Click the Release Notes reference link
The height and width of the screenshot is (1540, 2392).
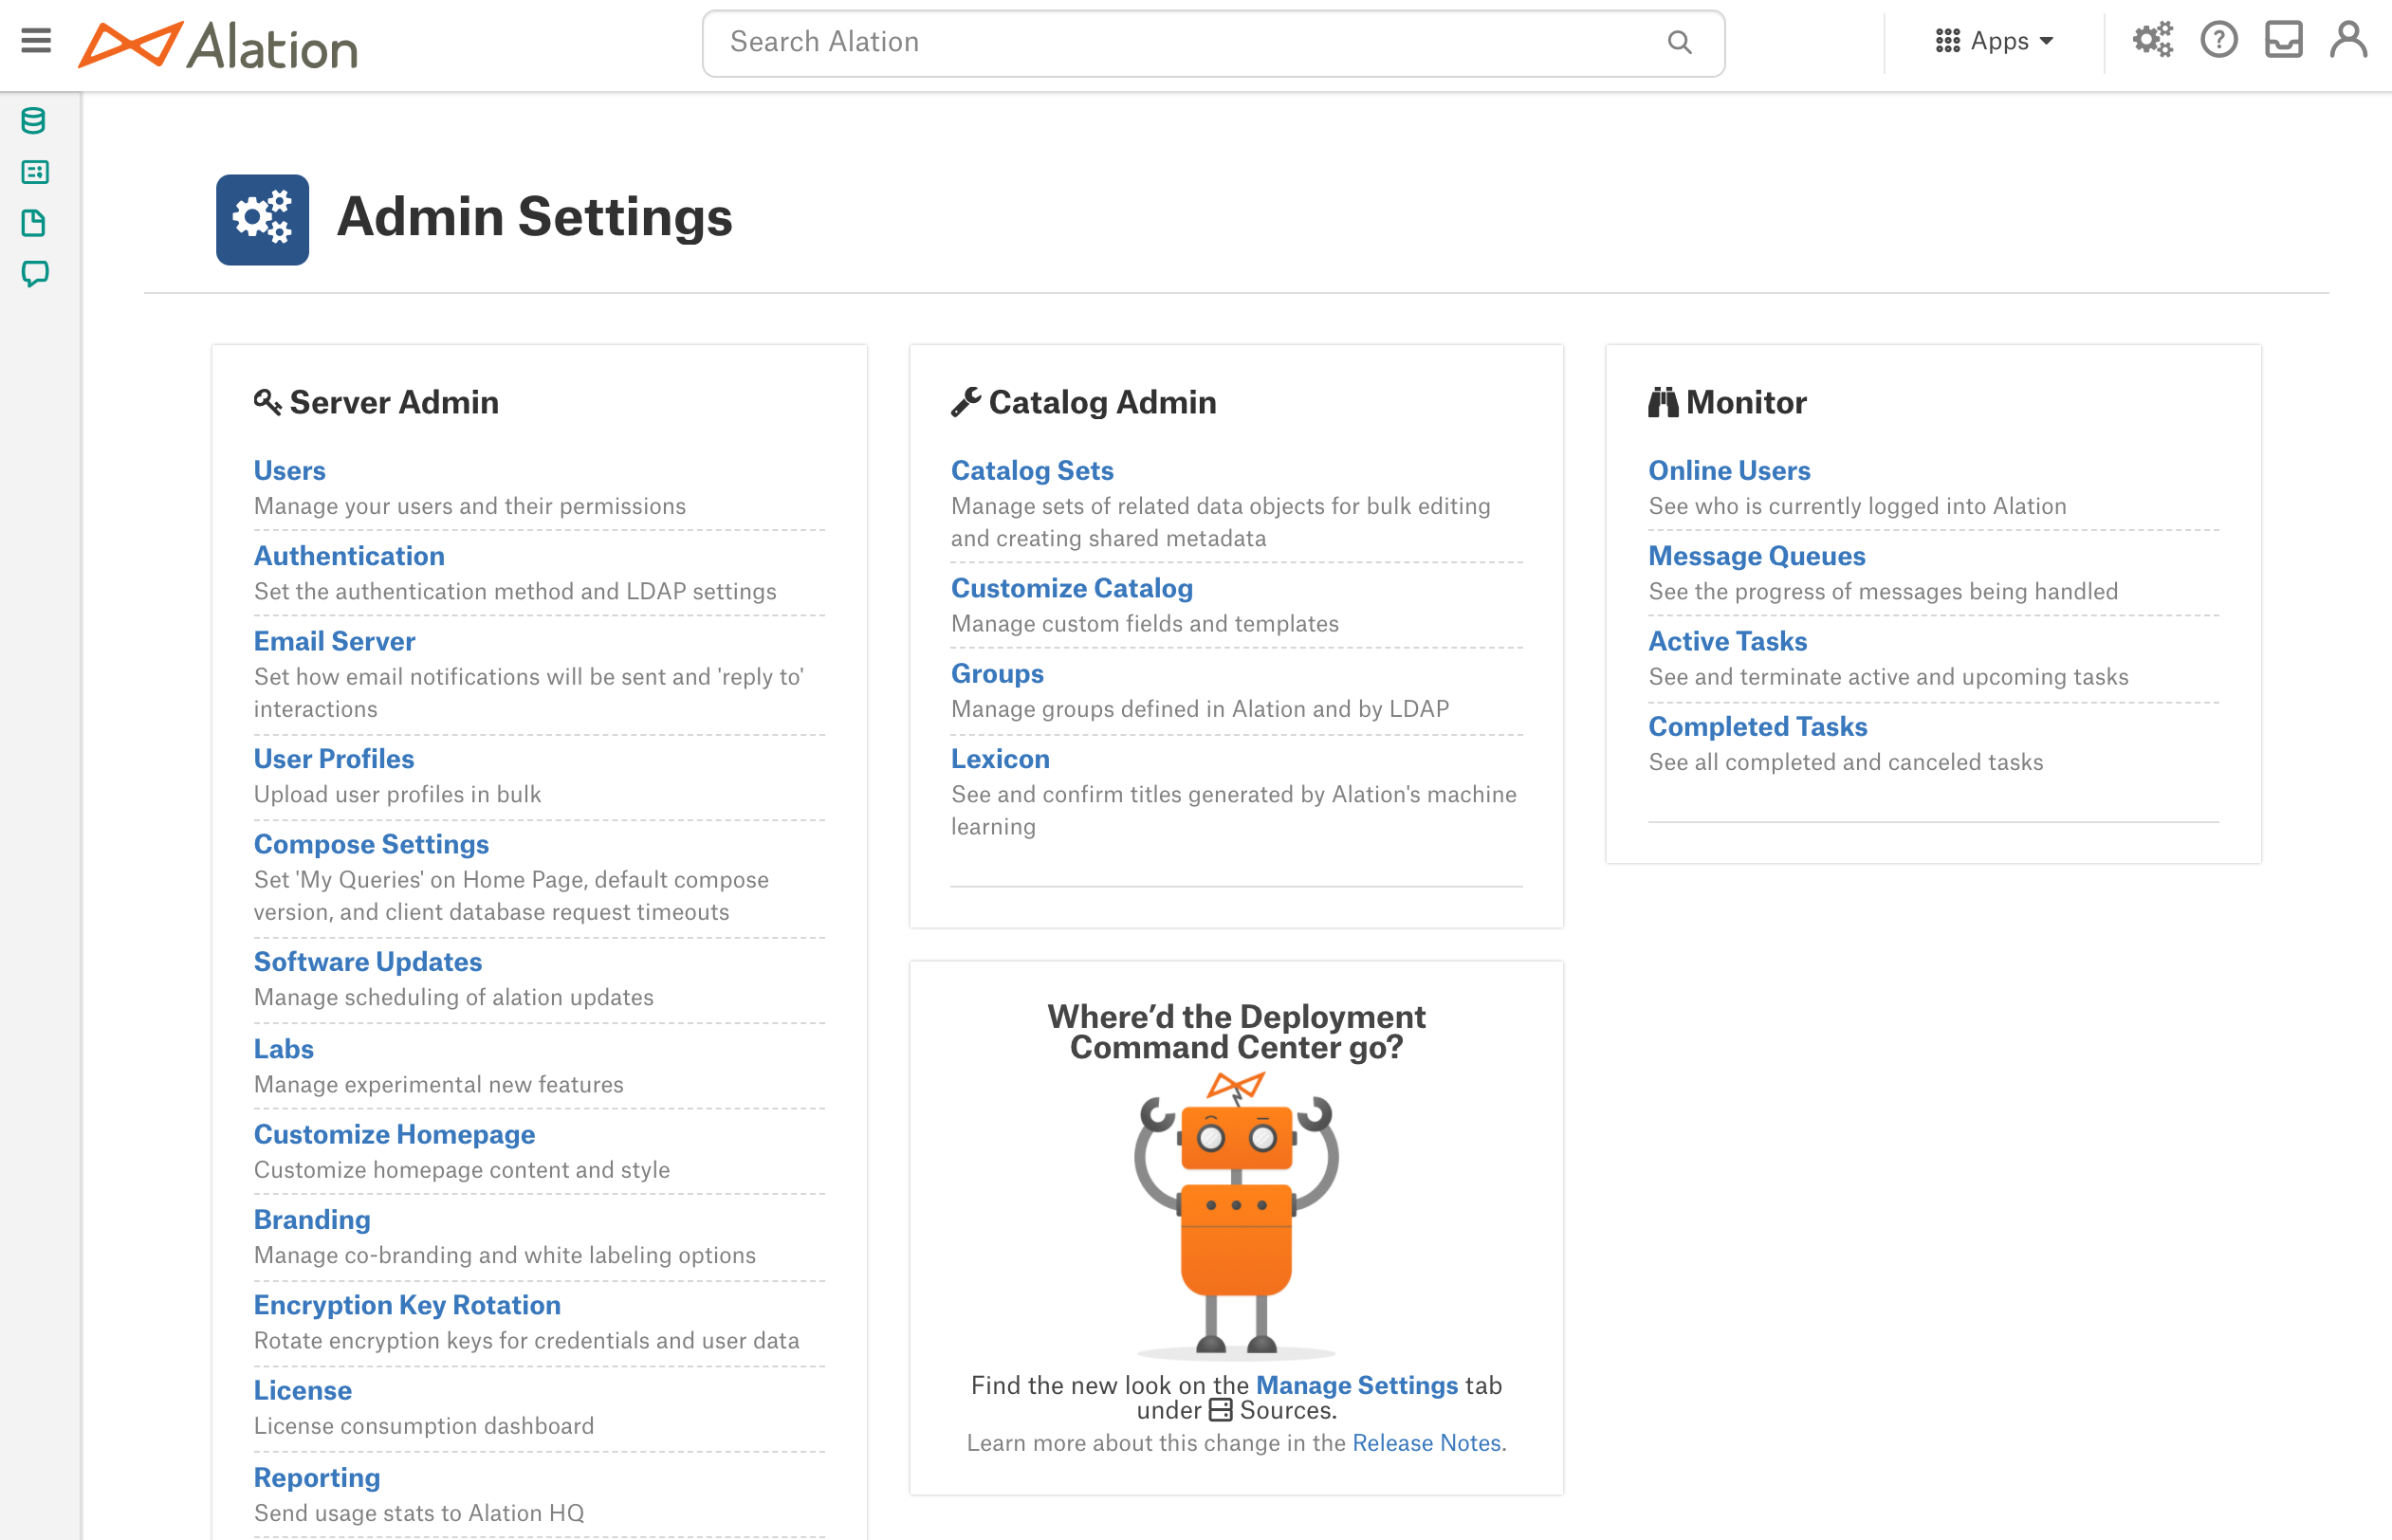[1426, 1440]
